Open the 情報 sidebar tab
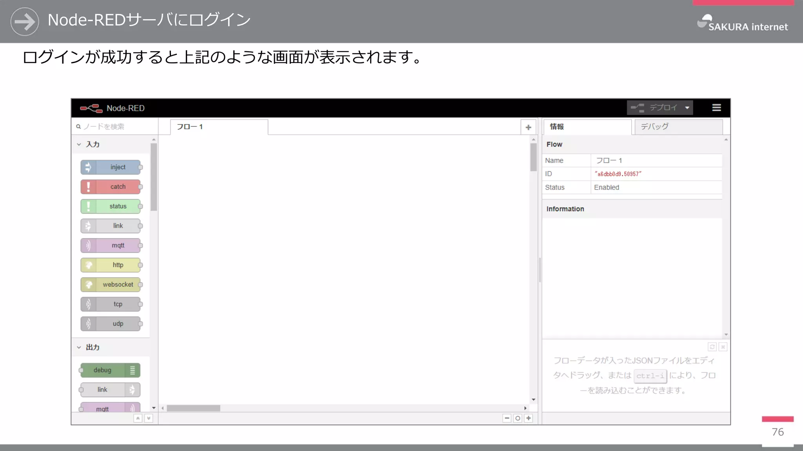 pos(587,127)
